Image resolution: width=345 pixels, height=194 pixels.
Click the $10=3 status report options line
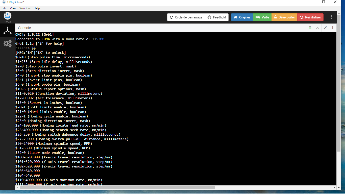click(51, 89)
